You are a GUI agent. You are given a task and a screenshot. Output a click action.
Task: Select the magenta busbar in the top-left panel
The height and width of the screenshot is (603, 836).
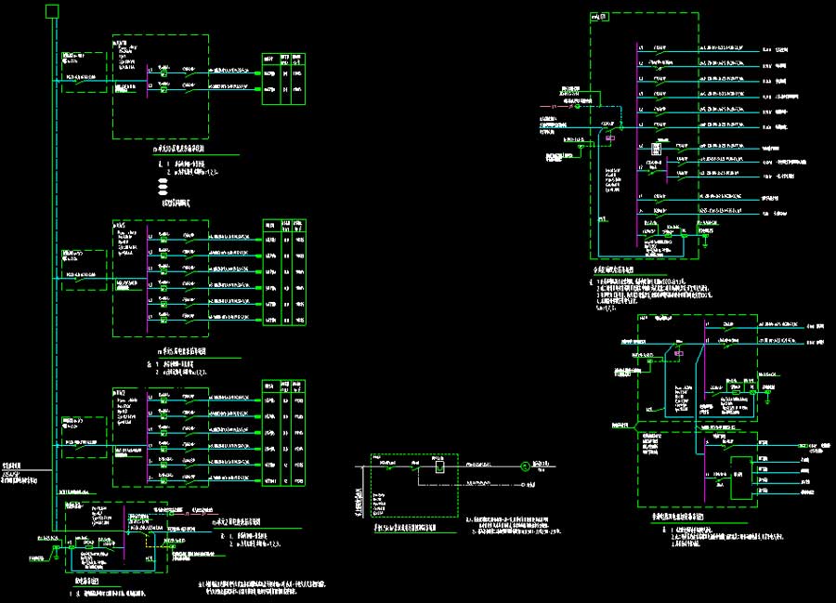(147, 80)
